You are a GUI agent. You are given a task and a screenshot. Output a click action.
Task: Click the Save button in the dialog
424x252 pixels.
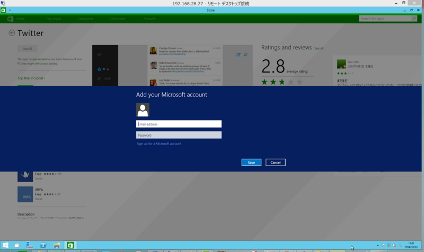pyautogui.click(x=251, y=163)
